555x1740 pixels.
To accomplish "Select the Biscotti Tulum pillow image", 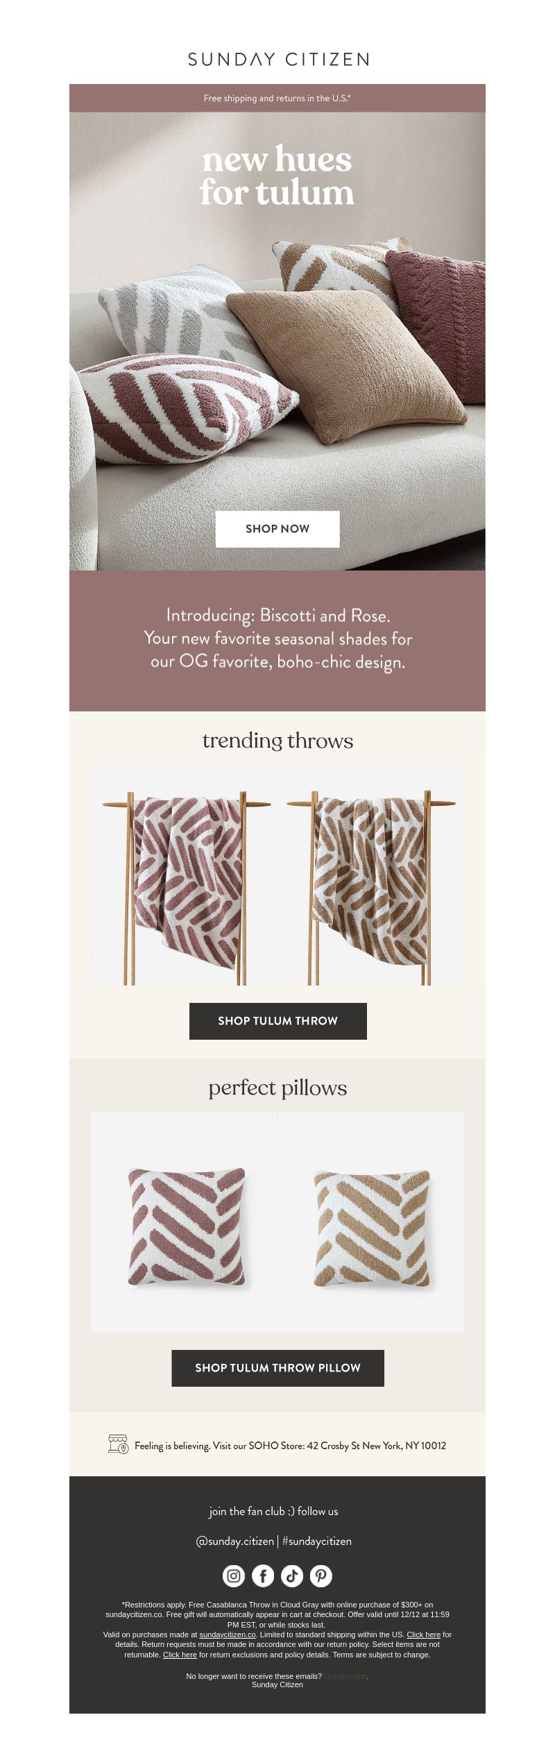I will (371, 1222).
